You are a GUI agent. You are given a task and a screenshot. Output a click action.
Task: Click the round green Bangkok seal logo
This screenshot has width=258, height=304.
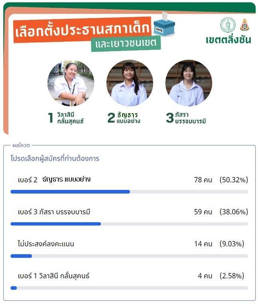(228, 25)
